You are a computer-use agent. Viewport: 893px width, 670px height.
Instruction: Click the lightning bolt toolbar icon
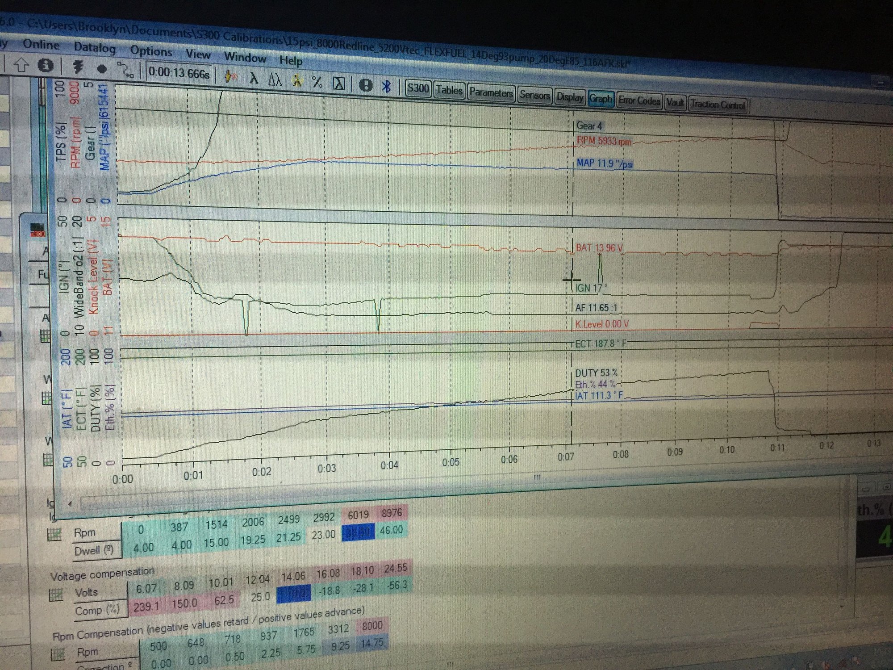[79, 67]
